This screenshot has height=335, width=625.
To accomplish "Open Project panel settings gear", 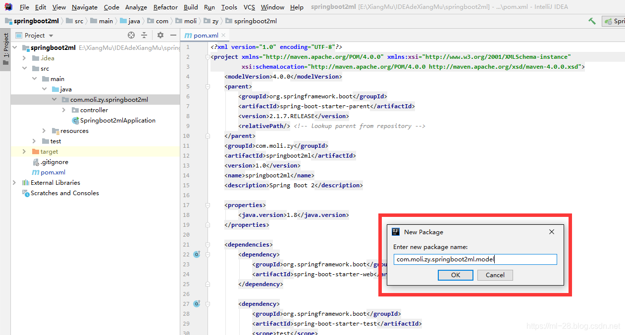I will (x=160, y=35).
